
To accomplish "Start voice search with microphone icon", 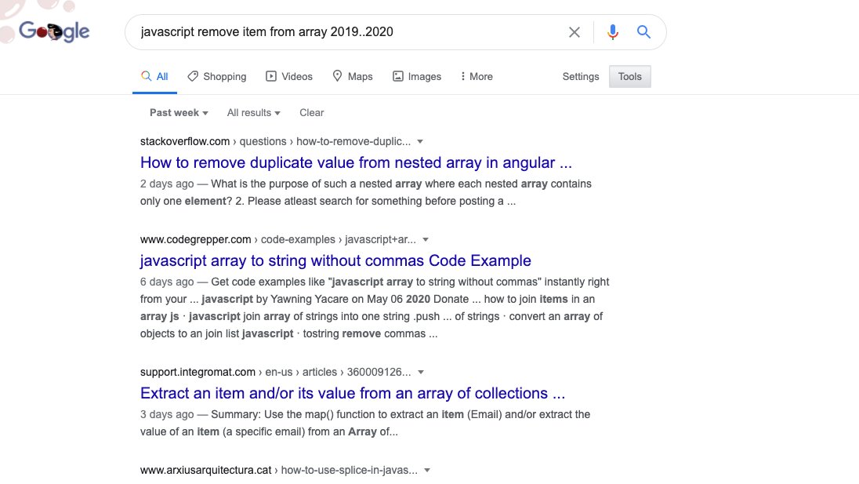I will pos(612,32).
